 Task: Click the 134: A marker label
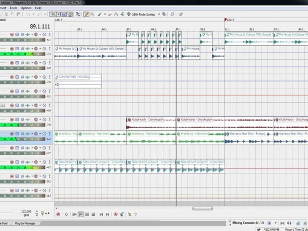click(x=59, y=20)
